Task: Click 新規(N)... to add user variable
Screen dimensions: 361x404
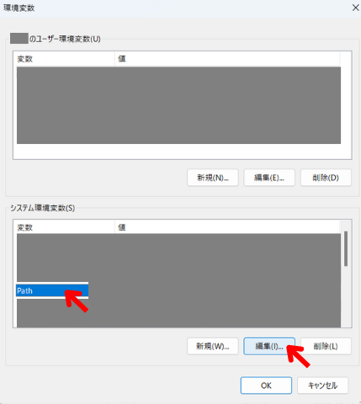Action: click(213, 178)
